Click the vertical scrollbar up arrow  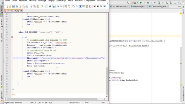107,14
